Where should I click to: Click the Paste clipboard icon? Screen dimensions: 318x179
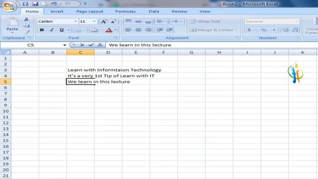tap(12, 21)
